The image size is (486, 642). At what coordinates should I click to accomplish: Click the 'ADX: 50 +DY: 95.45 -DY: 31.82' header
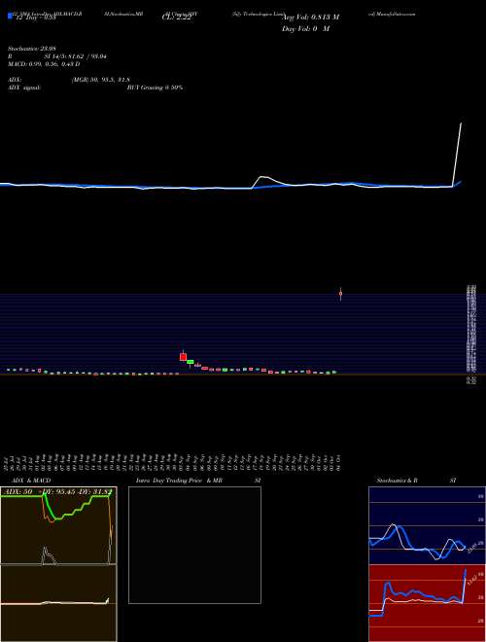pyautogui.click(x=57, y=491)
